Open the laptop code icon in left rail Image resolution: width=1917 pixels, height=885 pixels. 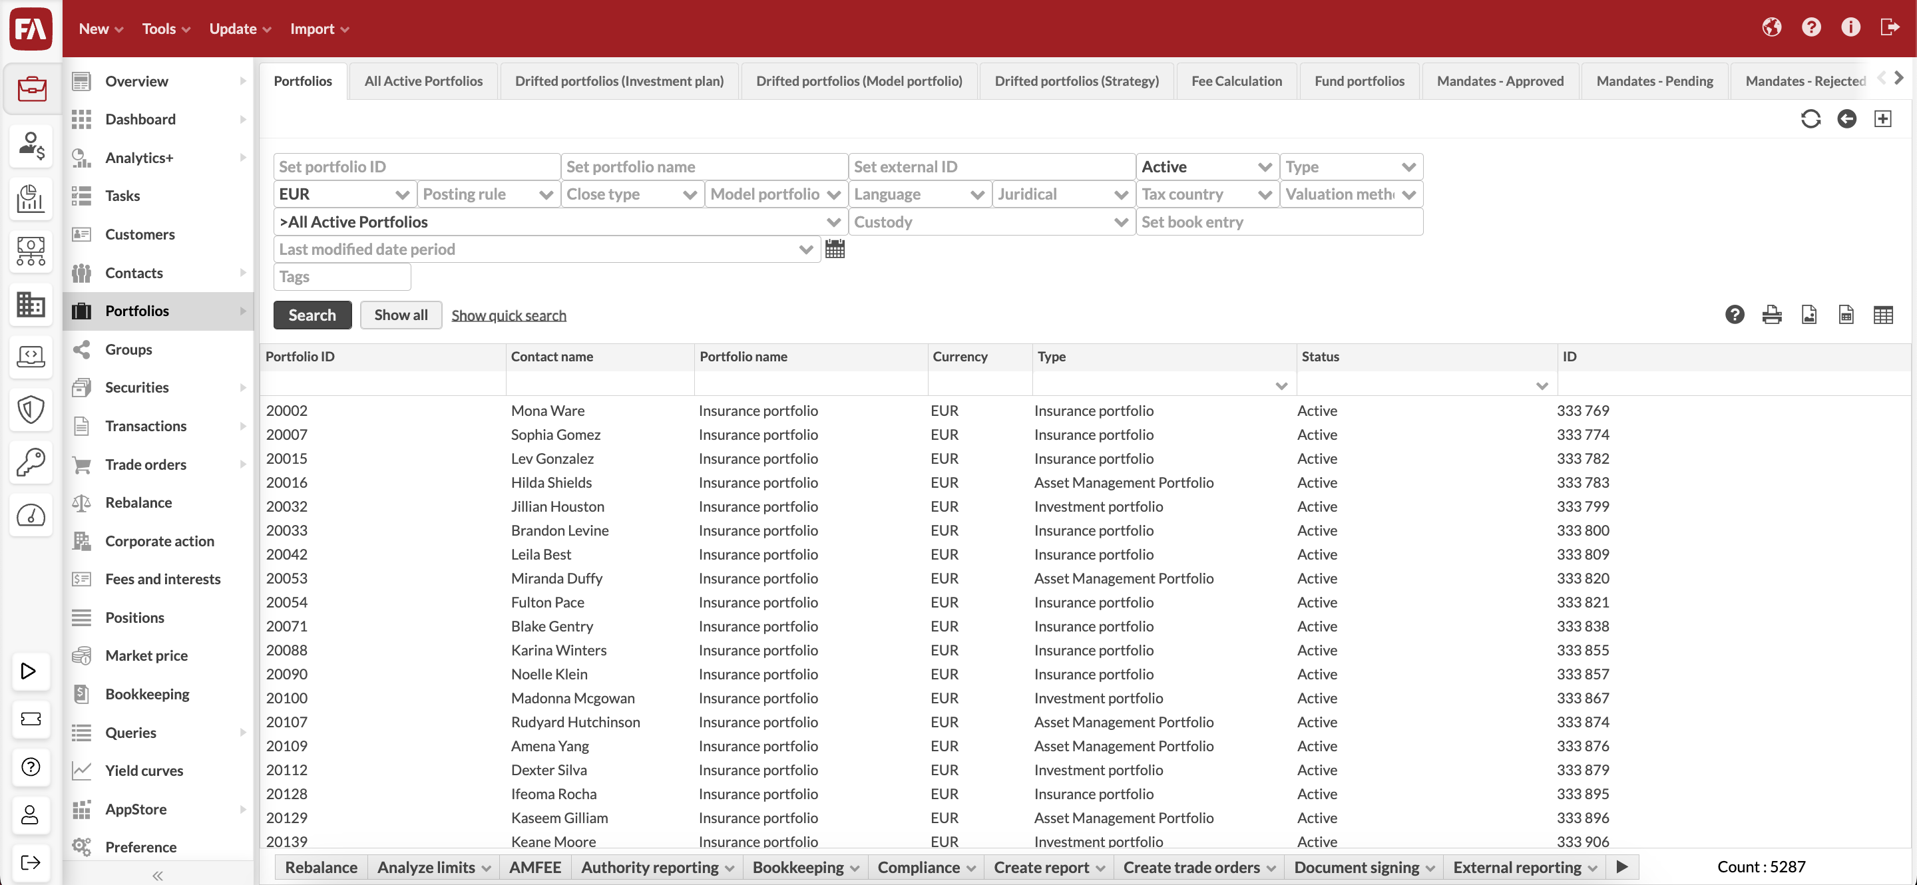(31, 357)
